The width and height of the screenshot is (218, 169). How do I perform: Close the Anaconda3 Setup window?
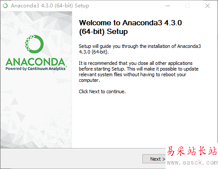point(208,6)
